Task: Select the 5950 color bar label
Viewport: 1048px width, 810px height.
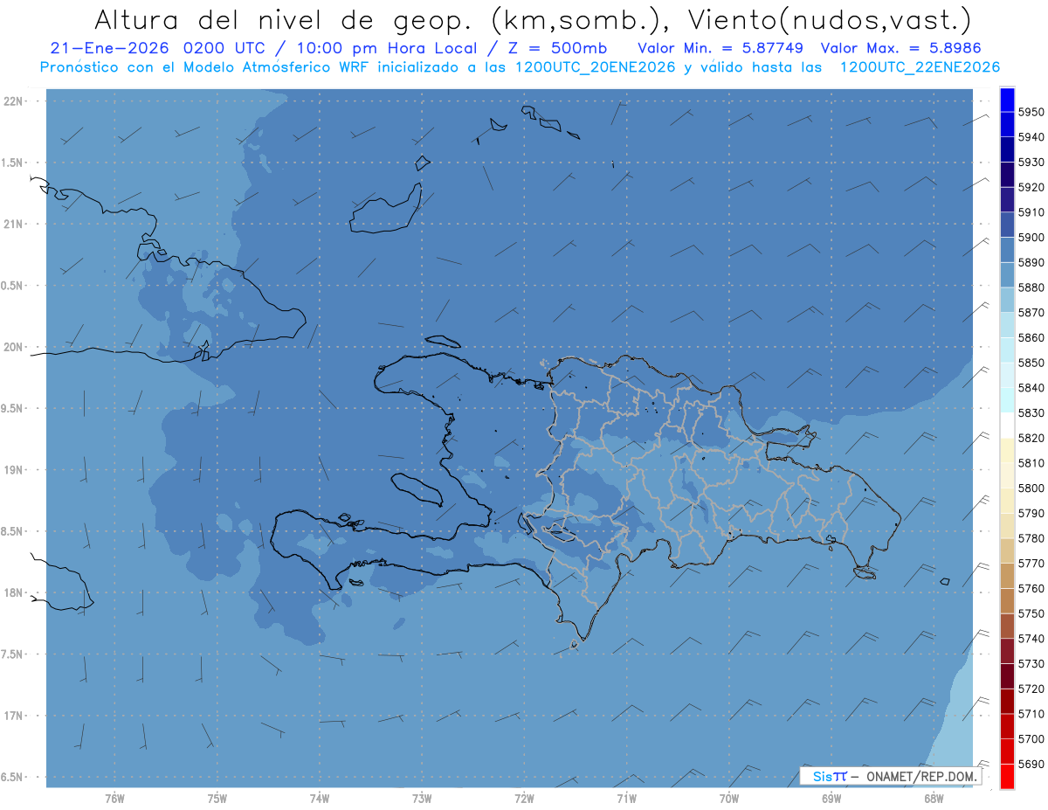Action: coord(1031,112)
